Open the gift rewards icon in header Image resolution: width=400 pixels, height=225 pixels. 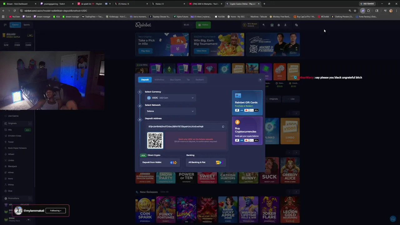[272, 25]
